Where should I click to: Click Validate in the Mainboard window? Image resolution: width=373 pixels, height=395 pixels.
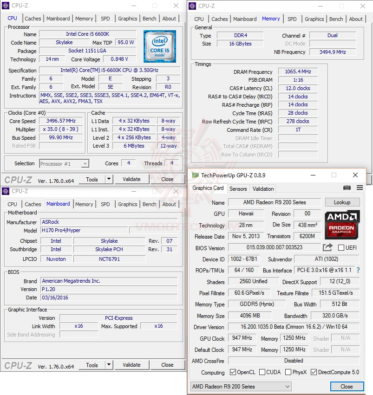pyautogui.click(x=131, y=365)
